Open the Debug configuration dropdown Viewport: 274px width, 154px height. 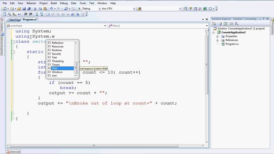[x=100, y=9]
